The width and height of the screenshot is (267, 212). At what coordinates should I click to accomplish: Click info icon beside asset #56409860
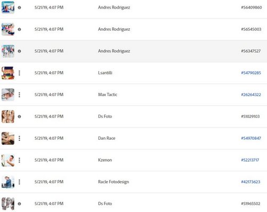[19, 7]
